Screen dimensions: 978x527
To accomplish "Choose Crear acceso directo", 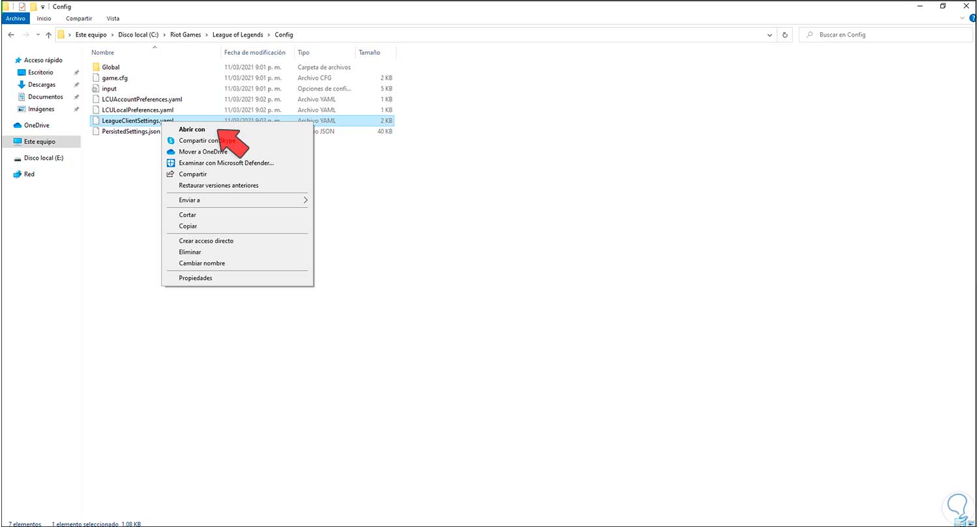I will click(237, 241).
